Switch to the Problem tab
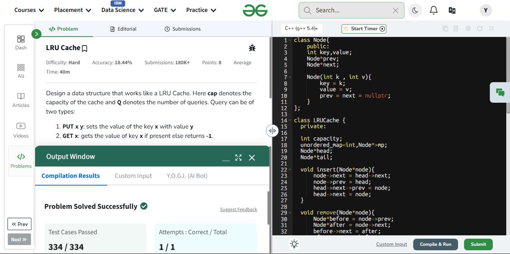Screen dimensions: 510x254 coord(63,29)
